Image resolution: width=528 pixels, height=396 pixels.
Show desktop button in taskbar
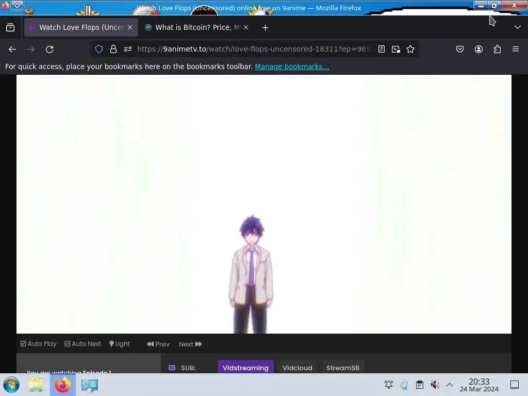(x=515, y=385)
